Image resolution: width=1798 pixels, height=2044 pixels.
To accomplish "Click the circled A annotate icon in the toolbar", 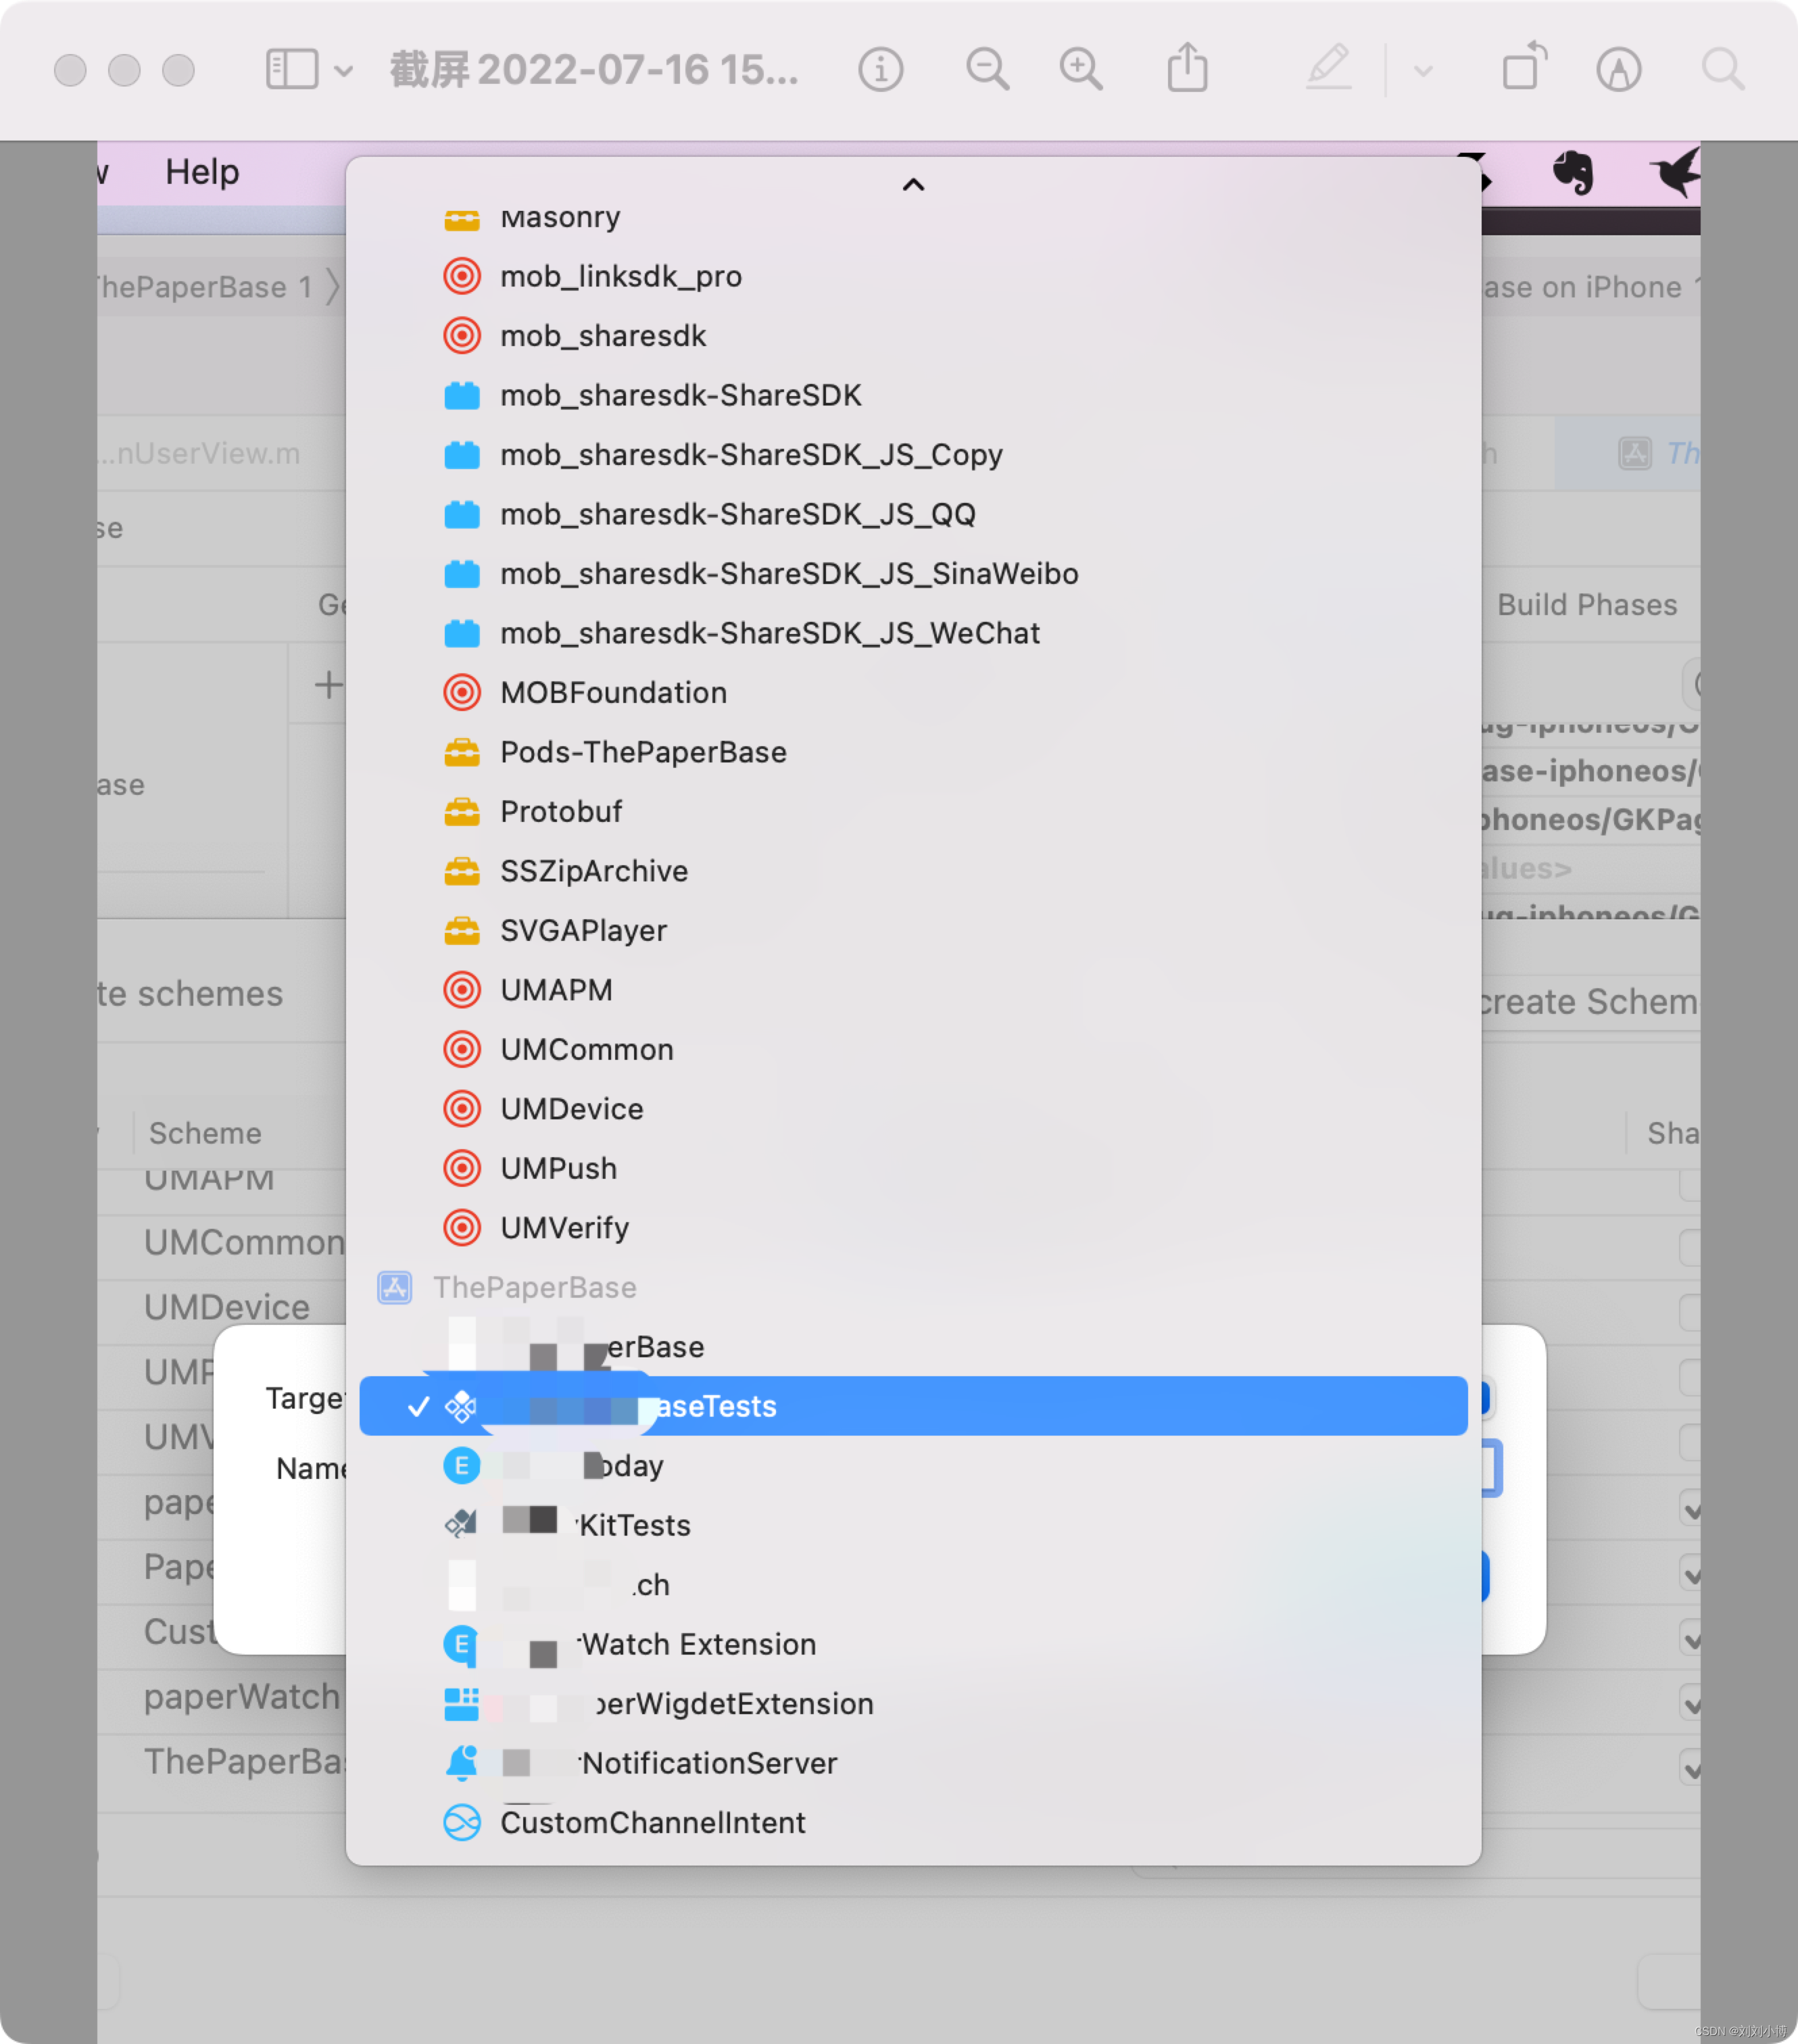I will tap(1618, 70).
